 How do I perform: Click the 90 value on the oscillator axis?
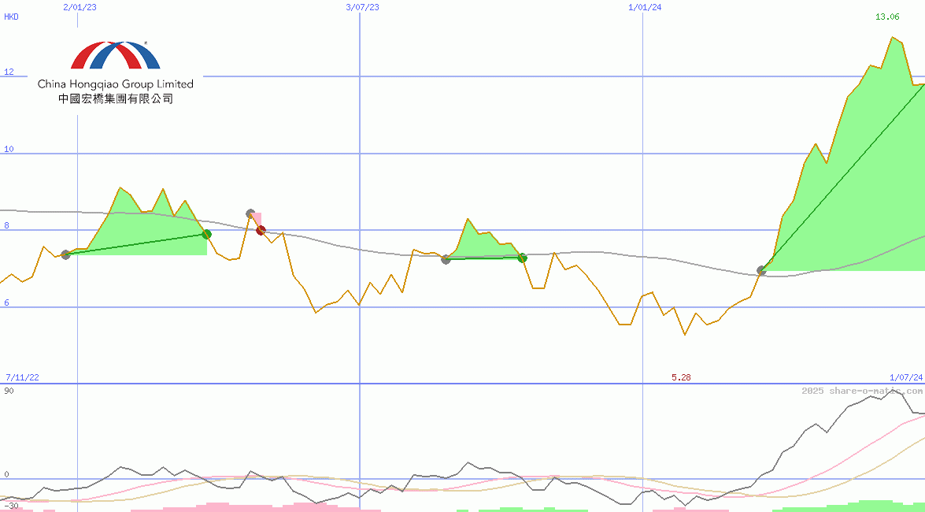click(x=8, y=389)
